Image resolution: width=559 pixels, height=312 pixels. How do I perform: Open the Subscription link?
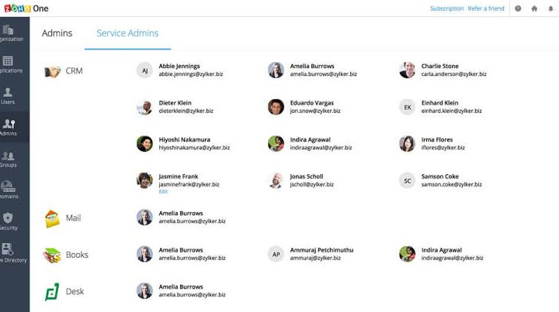click(446, 9)
